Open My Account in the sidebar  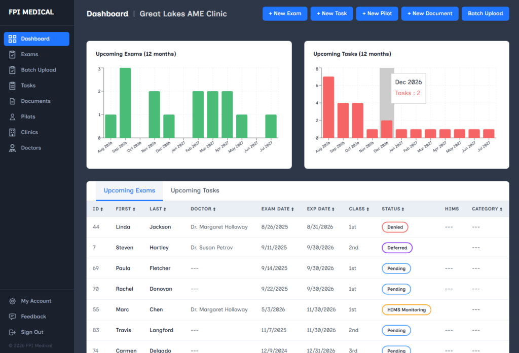tap(36, 301)
